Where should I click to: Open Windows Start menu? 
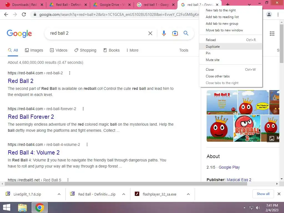click(x=7, y=207)
